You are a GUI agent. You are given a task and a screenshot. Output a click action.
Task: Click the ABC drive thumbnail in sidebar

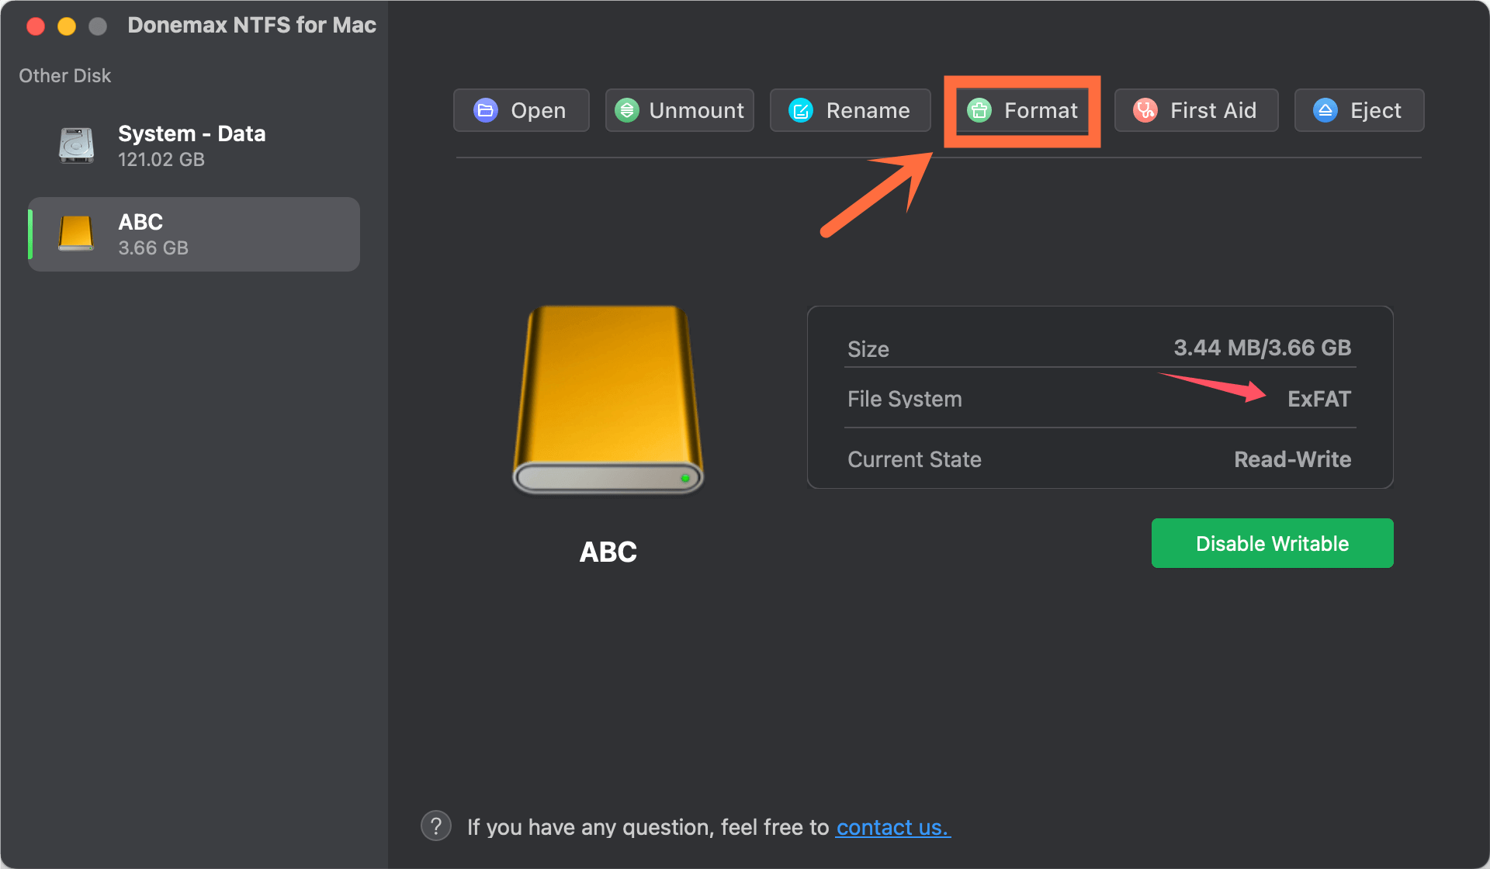coord(75,234)
